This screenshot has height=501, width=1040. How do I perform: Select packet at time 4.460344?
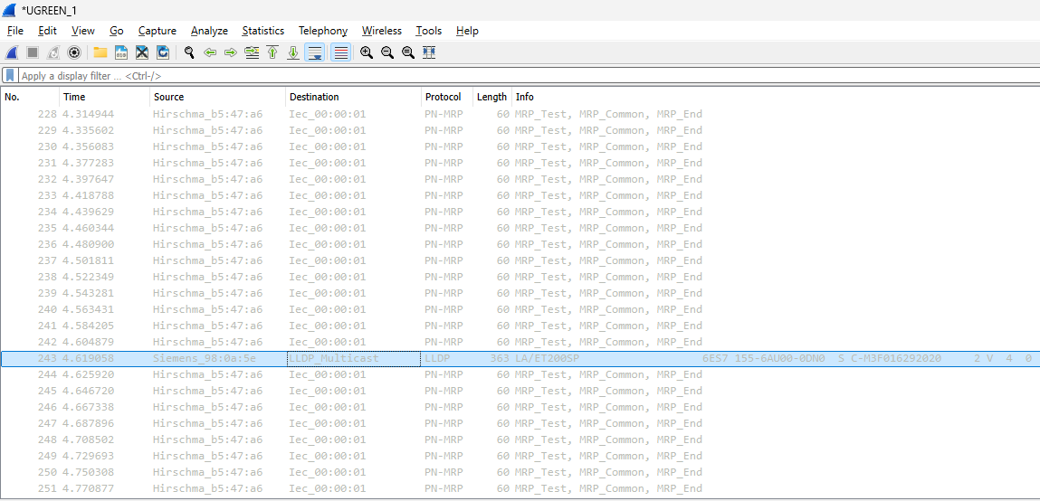coord(520,228)
